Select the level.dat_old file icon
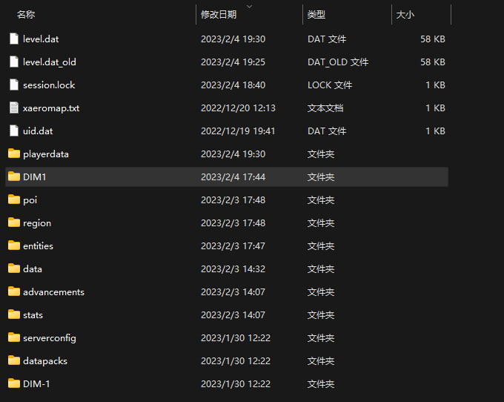The height and width of the screenshot is (402, 504). click(x=13, y=62)
